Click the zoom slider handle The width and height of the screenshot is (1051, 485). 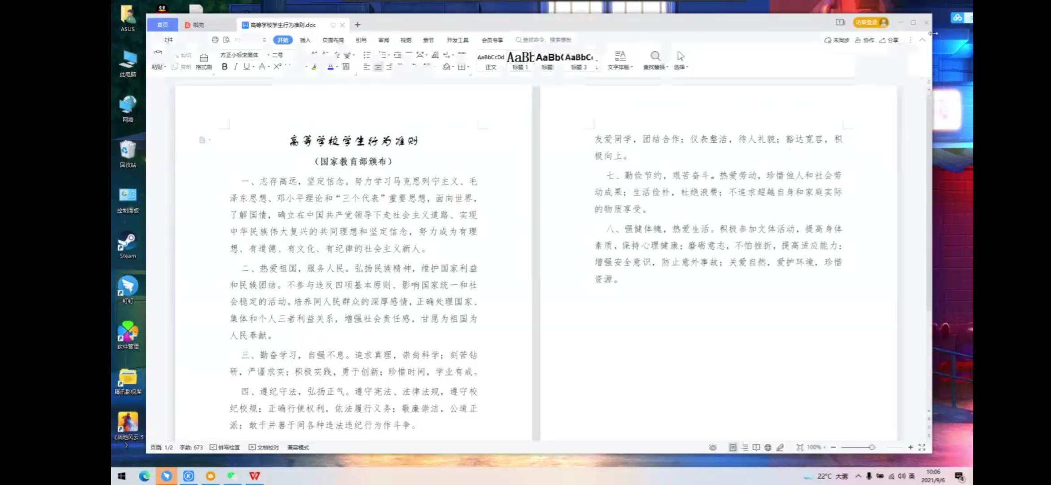click(x=872, y=447)
